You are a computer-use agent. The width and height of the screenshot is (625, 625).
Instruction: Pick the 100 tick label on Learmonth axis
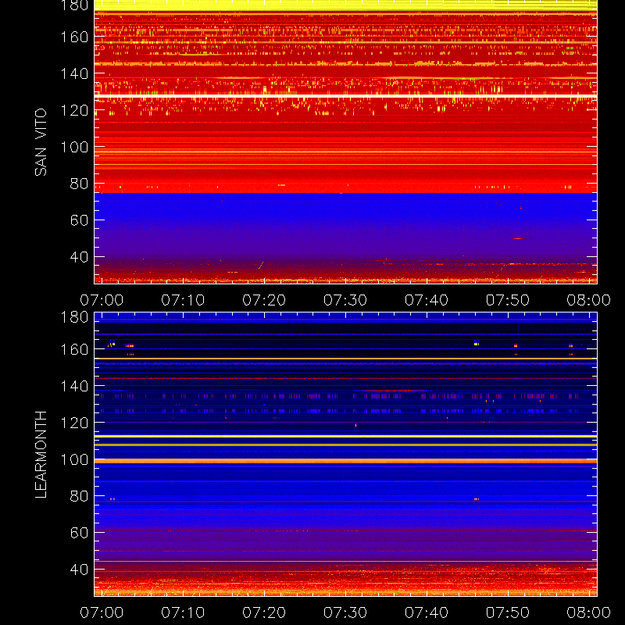74,459
